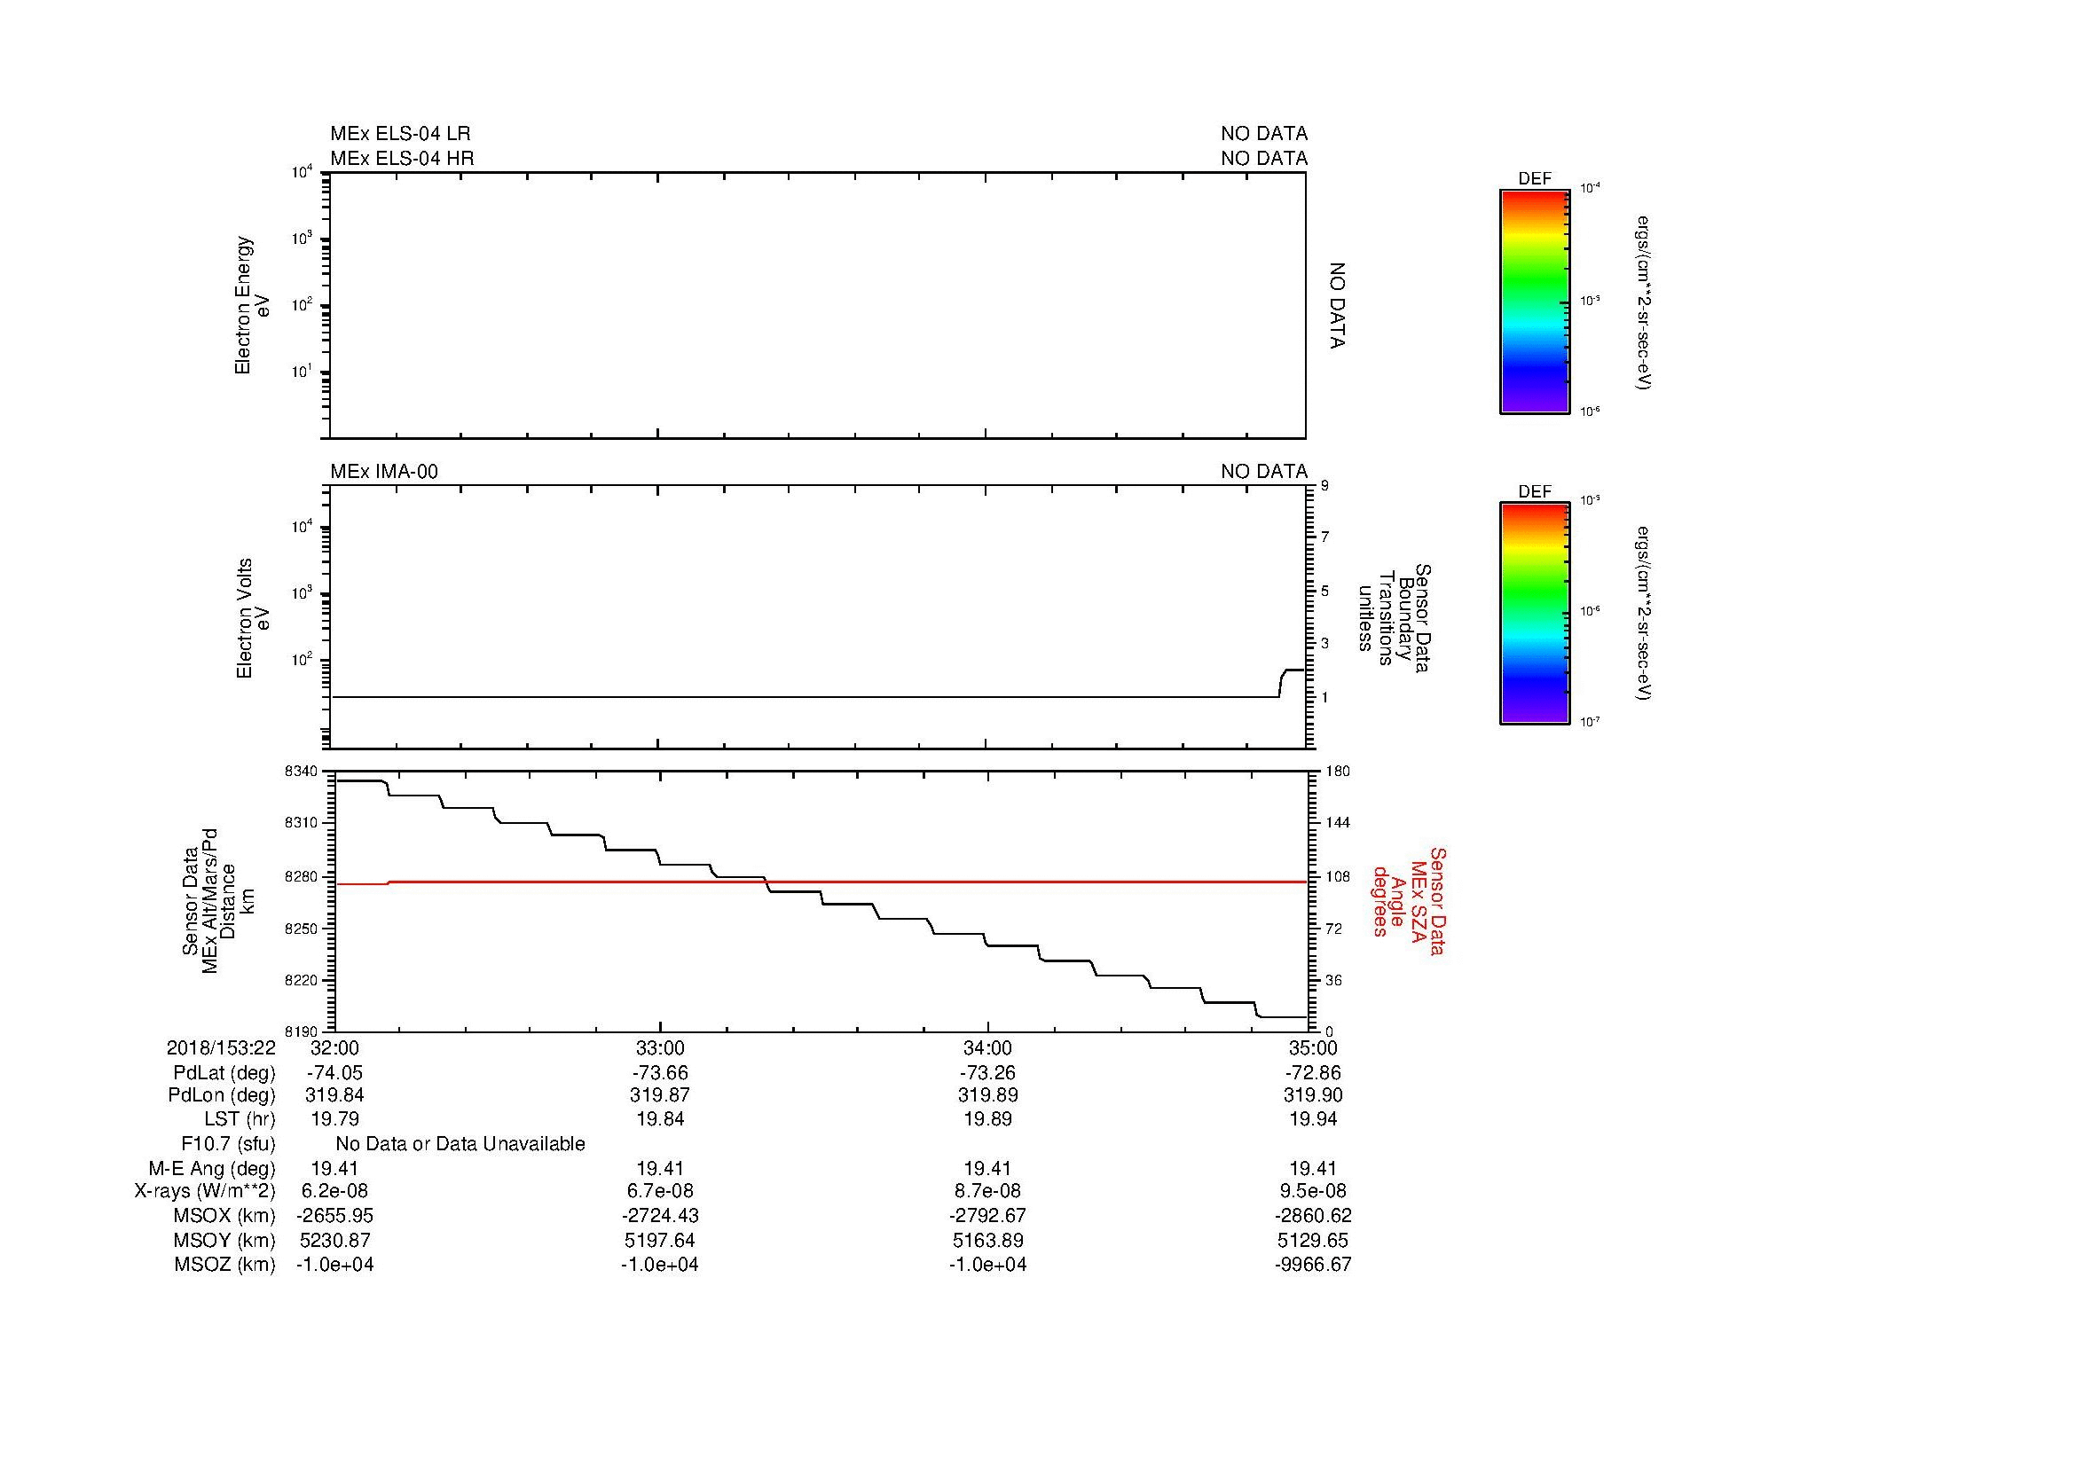2075x1466 pixels.
Task: Click the rotated NO DATA label beside top panel
Action: point(1337,305)
